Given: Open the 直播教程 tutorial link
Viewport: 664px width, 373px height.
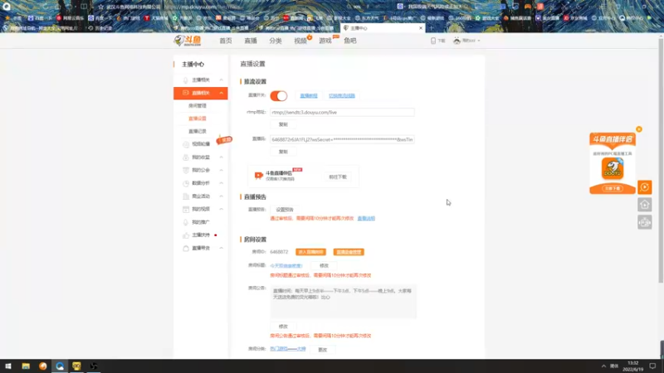Looking at the screenshot, I should (x=309, y=95).
